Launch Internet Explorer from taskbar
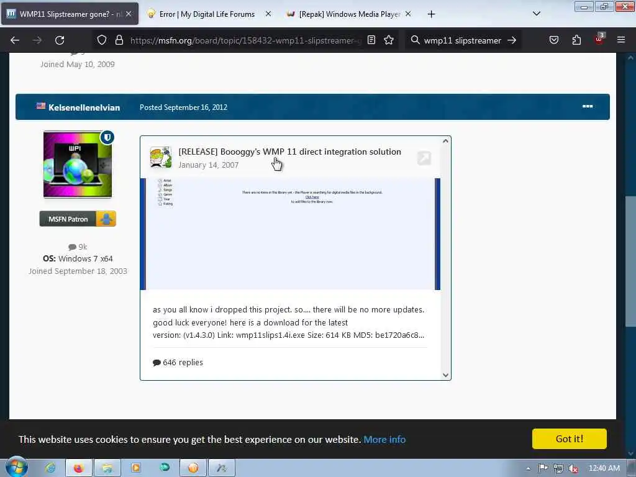This screenshot has height=477, width=636. pyautogui.click(x=50, y=468)
